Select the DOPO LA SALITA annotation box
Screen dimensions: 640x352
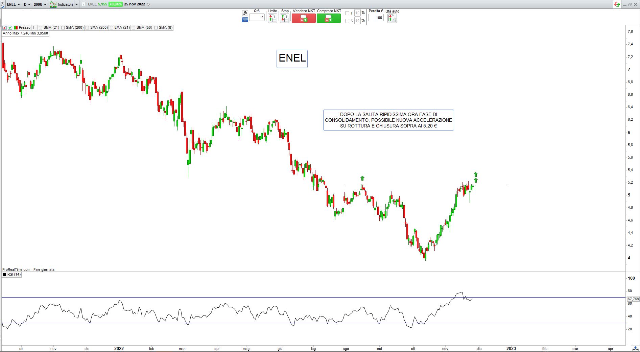point(388,120)
